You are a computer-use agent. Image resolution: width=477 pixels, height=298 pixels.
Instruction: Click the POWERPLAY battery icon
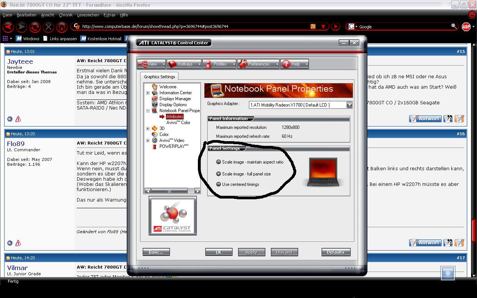click(155, 146)
